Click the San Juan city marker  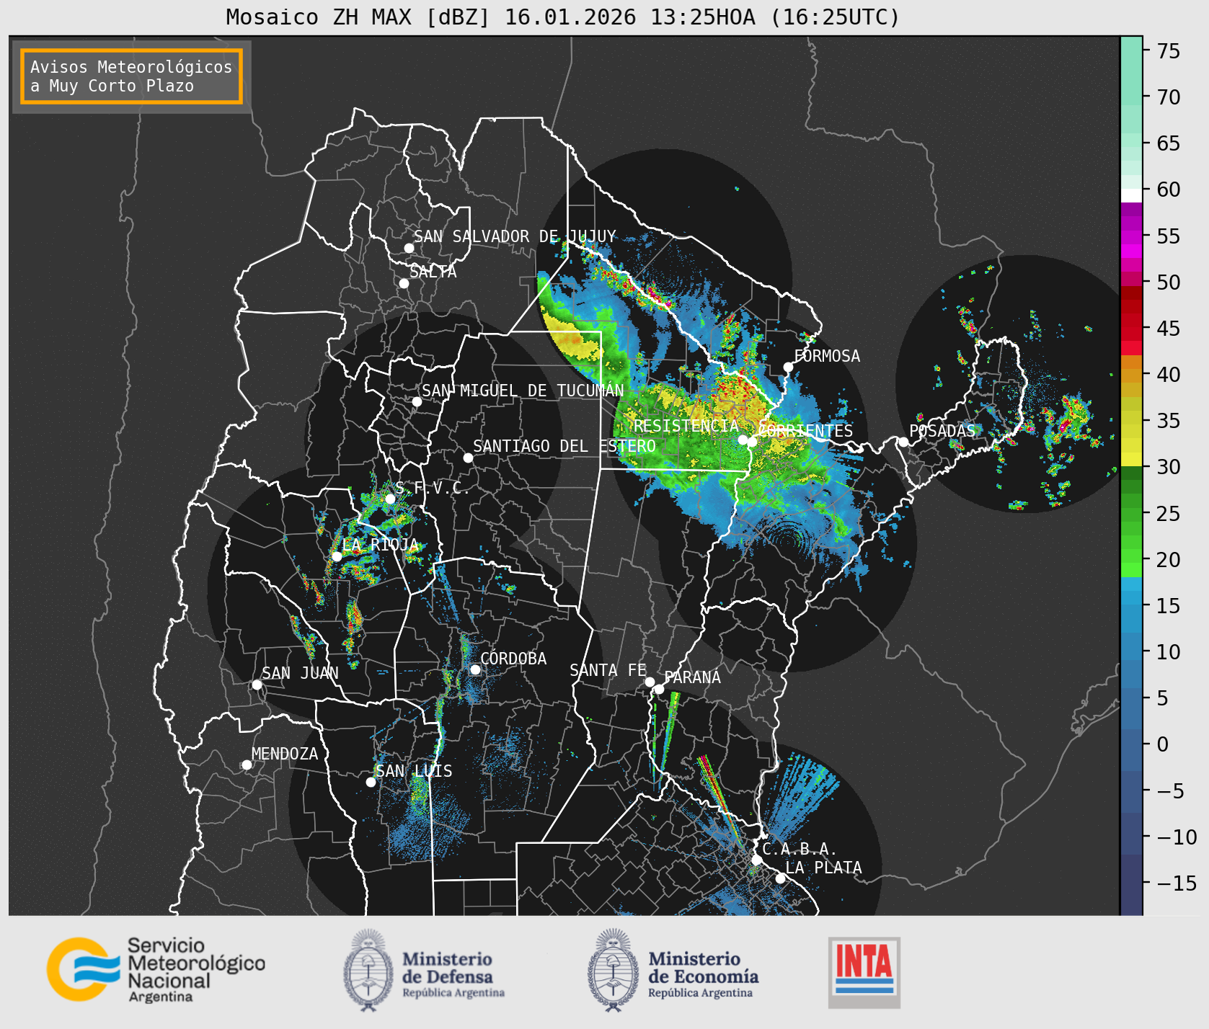257,685
